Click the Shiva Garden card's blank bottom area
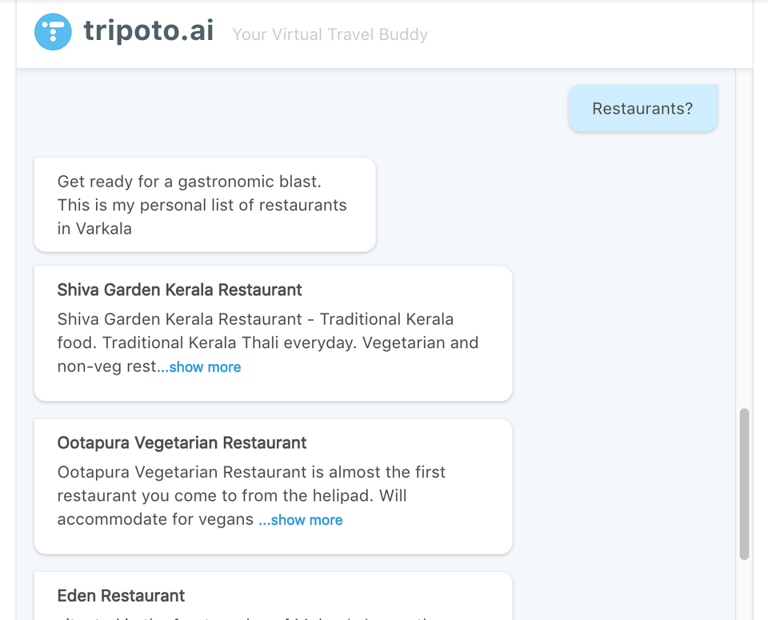The width and height of the screenshot is (768, 620). (274, 389)
